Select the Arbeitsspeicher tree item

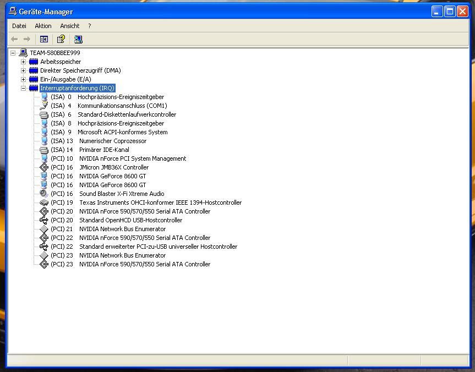[61, 62]
